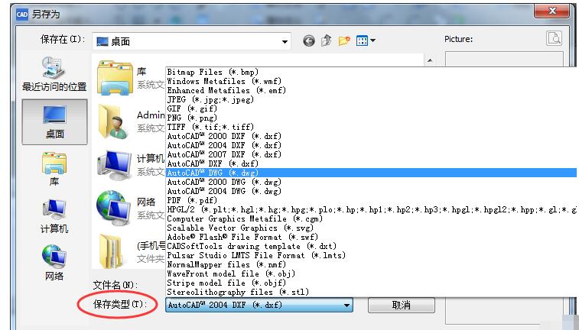The height and width of the screenshot is (330, 579).
Task: Choose Stripe model file (*.objf)
Action: click(371, 283)
